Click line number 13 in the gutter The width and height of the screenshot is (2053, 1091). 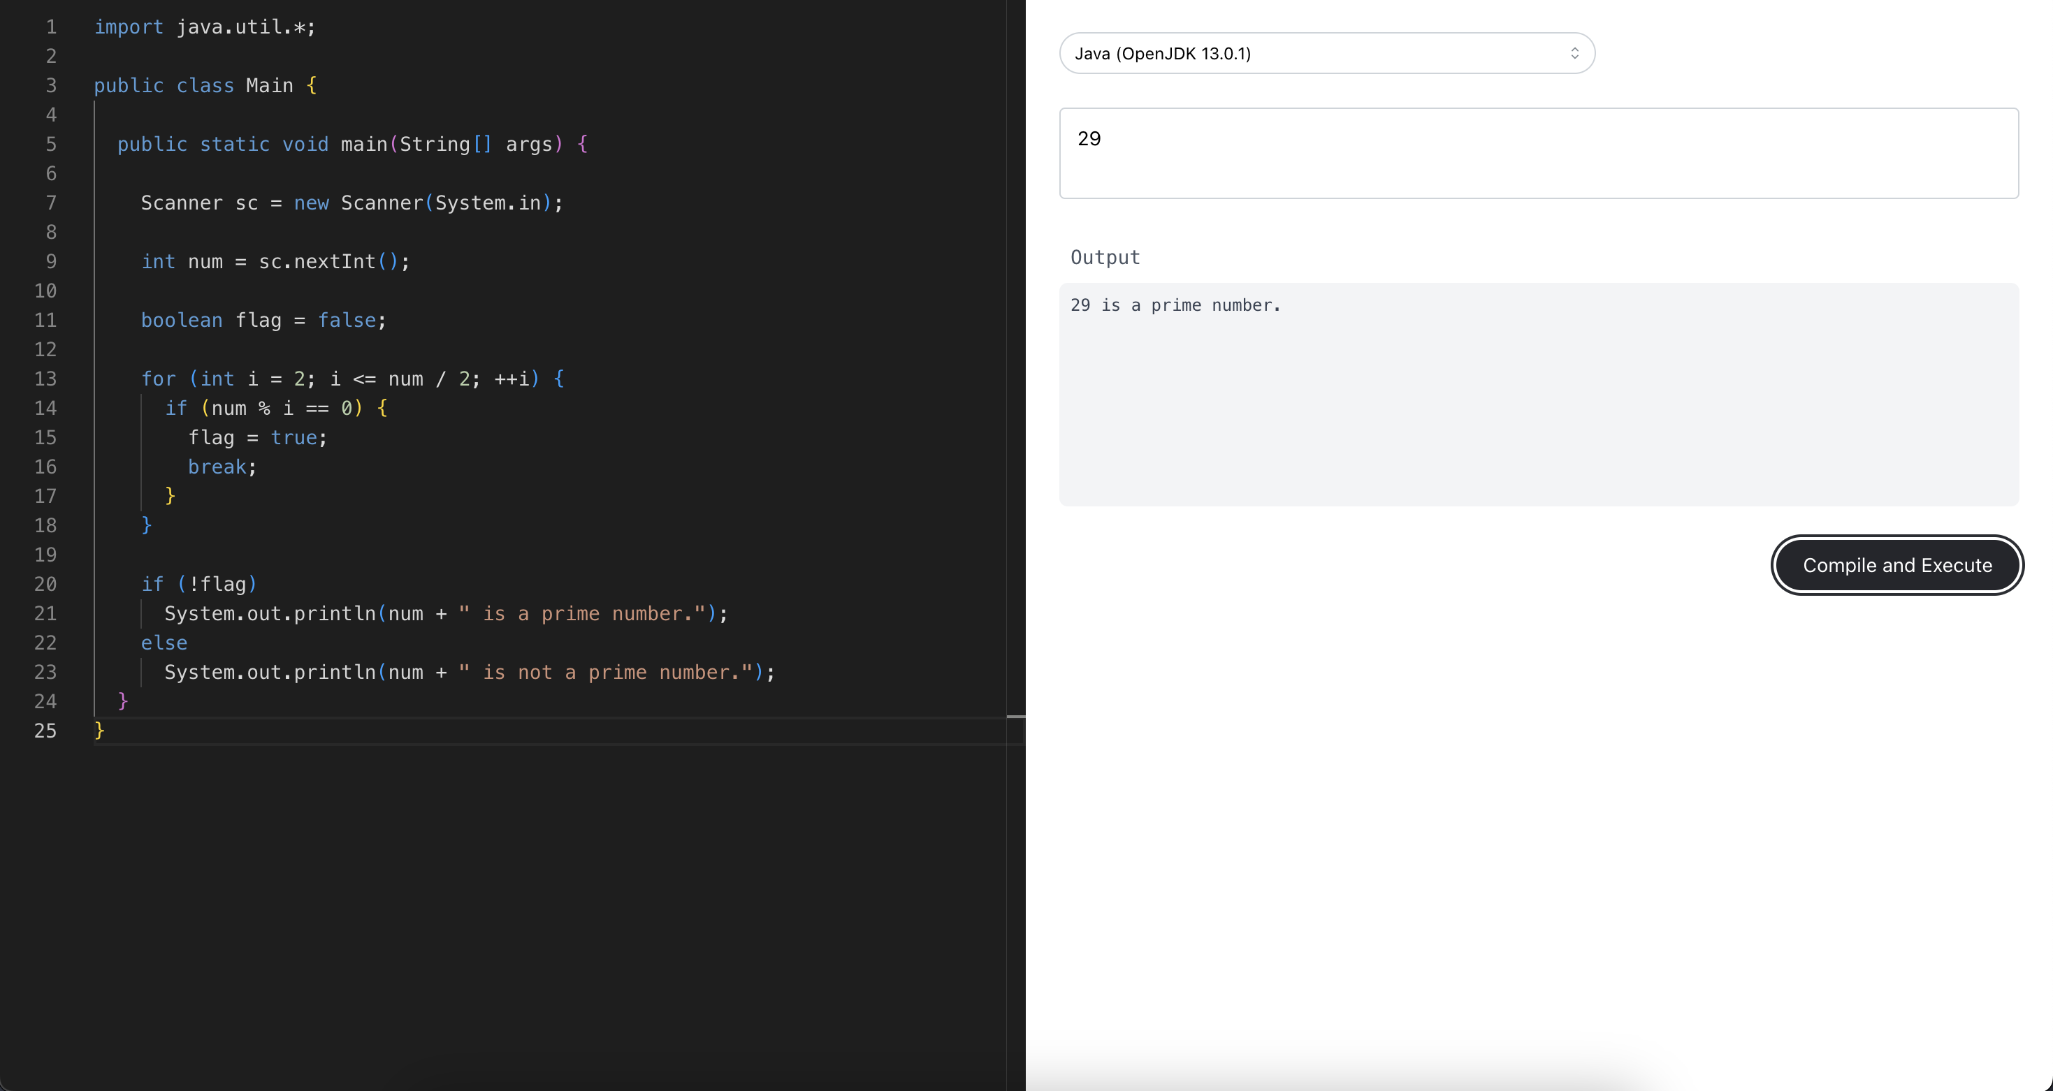(x=45, y=379)
